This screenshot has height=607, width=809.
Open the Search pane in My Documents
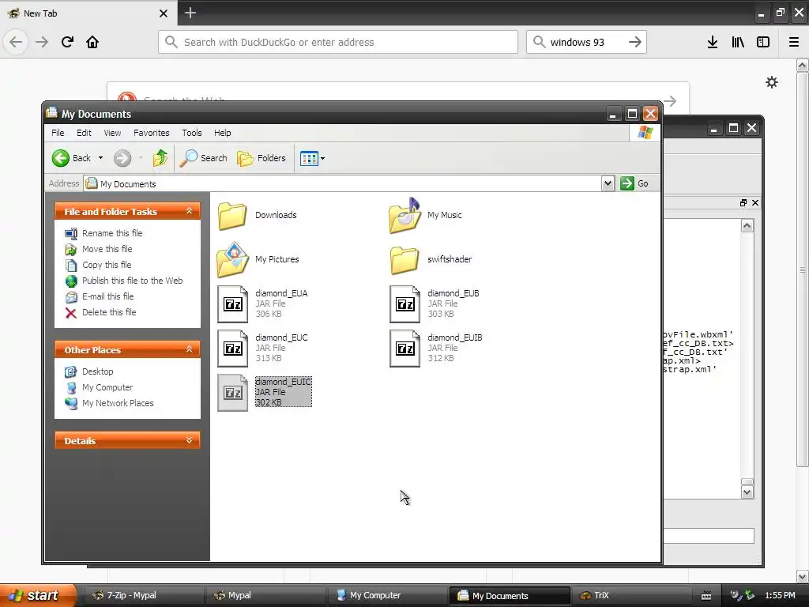203,158
